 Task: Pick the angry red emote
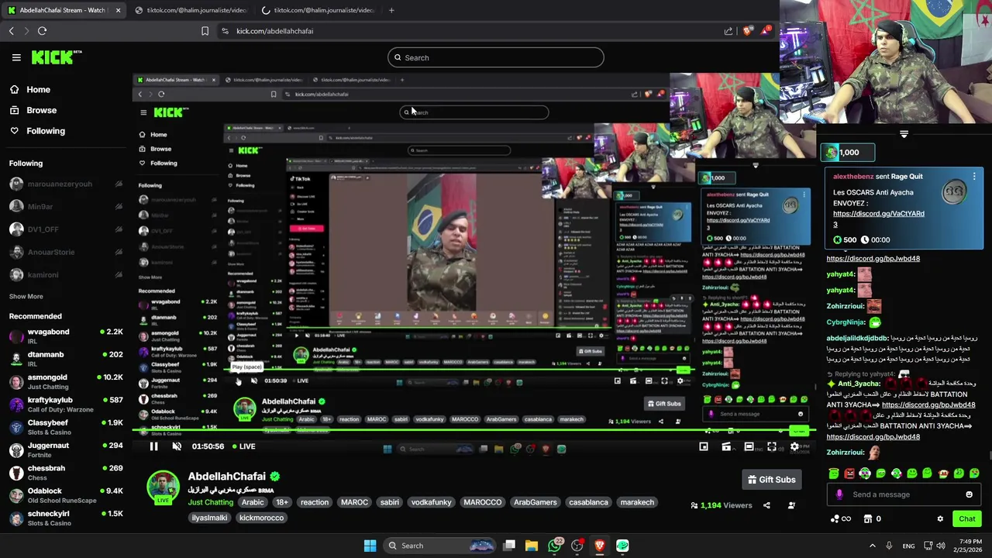(x=849, y=474)
